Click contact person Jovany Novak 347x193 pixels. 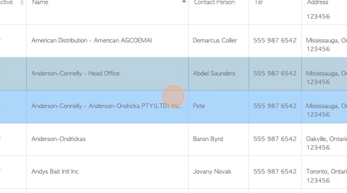point(212,172)
